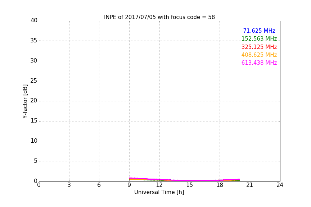Select the 152.563 MHz legend label
Screen dimensions: 311x207
[259, 39]
